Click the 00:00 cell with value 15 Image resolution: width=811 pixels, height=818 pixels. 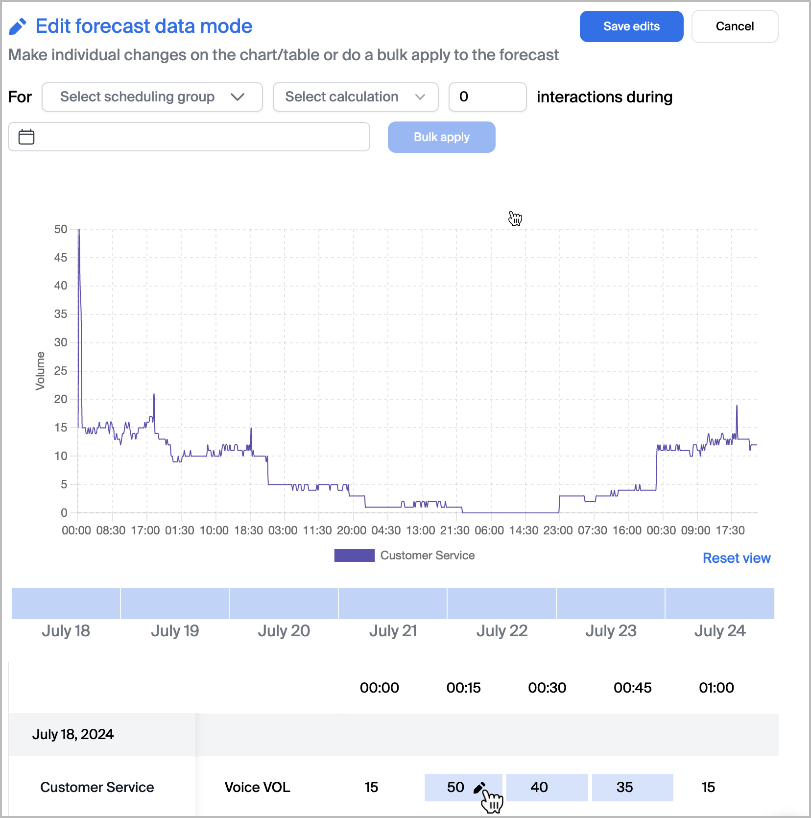[x=371, y=787]
